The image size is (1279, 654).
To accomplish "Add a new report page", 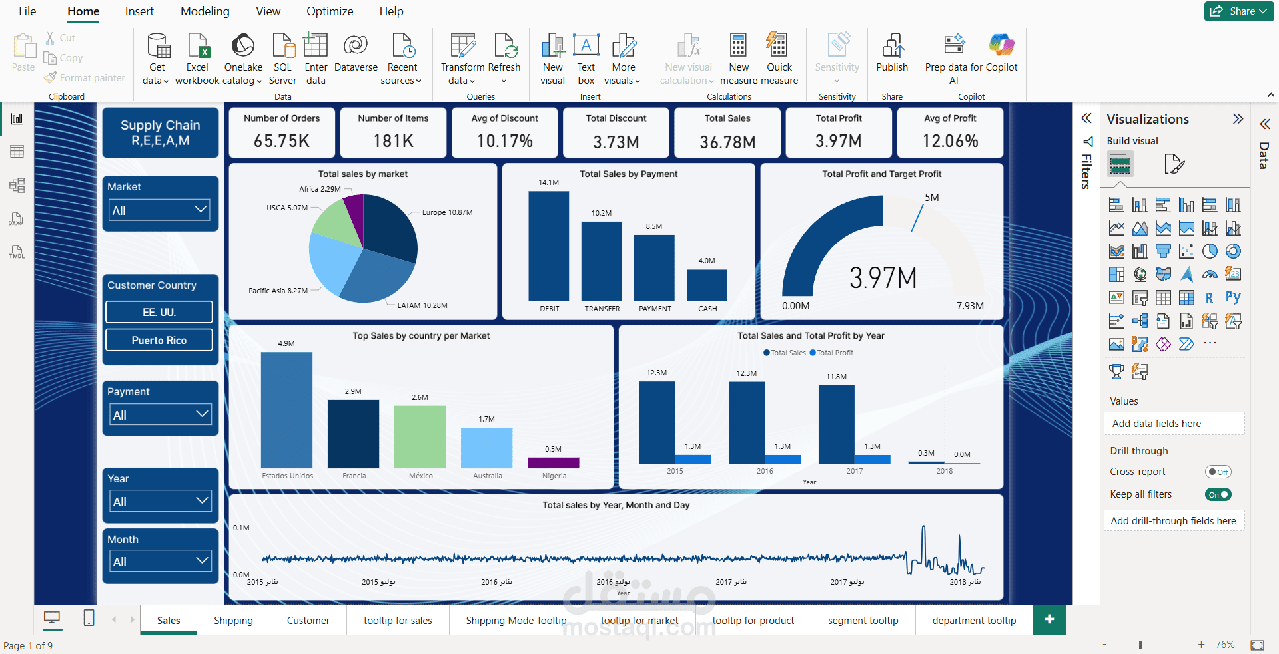I will 1049,619.
